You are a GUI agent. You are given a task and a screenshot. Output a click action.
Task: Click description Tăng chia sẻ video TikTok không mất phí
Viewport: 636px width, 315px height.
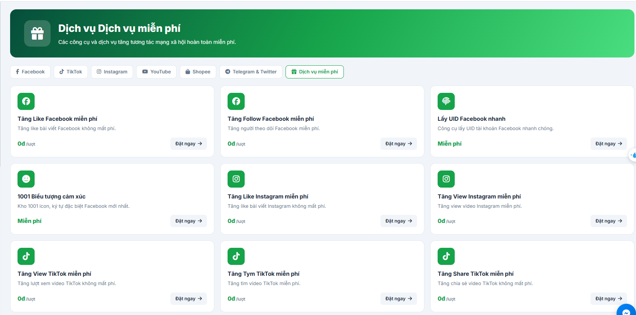(485, 284)
